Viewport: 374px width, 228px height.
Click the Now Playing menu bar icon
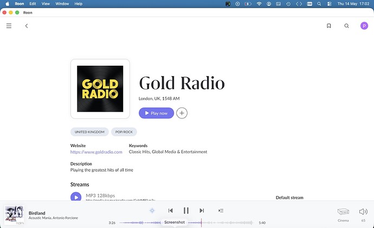tap(237, 4)
